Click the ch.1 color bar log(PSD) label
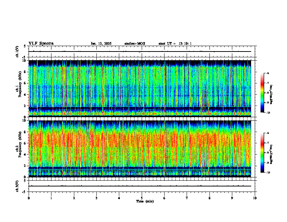The image size is (287, 222). tap(271, 95)
